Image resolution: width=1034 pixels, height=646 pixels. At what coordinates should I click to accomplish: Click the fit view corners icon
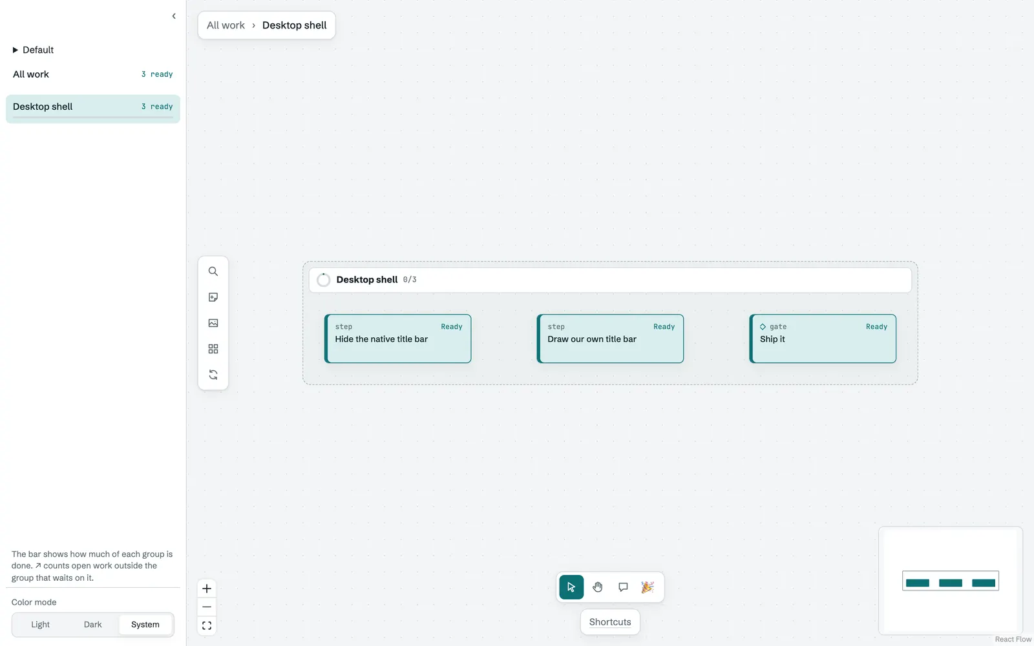point(207,625)
